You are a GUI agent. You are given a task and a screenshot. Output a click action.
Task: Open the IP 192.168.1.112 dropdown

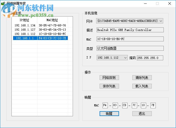coord(112,58)
